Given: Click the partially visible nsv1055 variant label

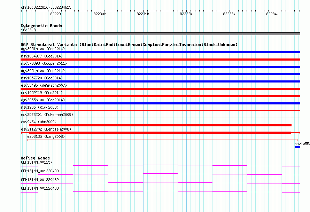Looking at the screenshot, I should (302, 144).
